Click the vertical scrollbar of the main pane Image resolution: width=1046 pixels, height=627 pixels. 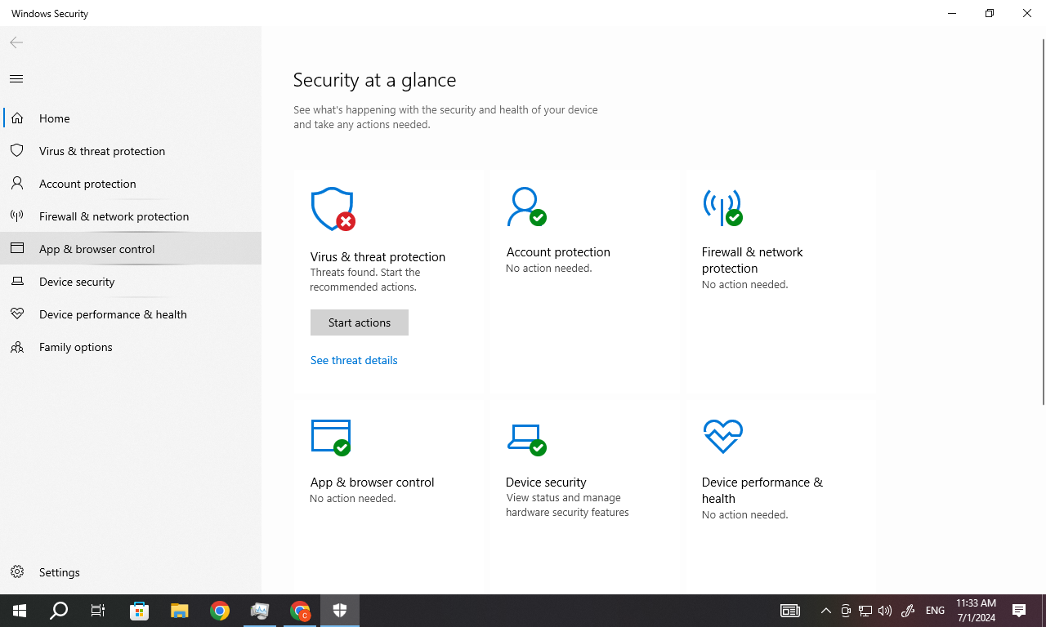point(1043,220)
